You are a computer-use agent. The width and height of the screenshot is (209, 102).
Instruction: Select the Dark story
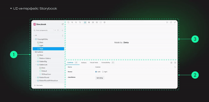tap(48, 49)
